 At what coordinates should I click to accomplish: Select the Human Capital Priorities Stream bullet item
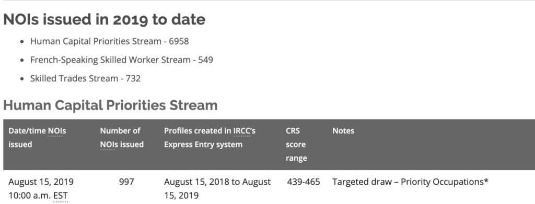tap(110, 41)
